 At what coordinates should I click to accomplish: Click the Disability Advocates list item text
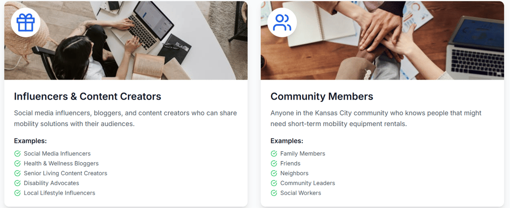point(51,183)
